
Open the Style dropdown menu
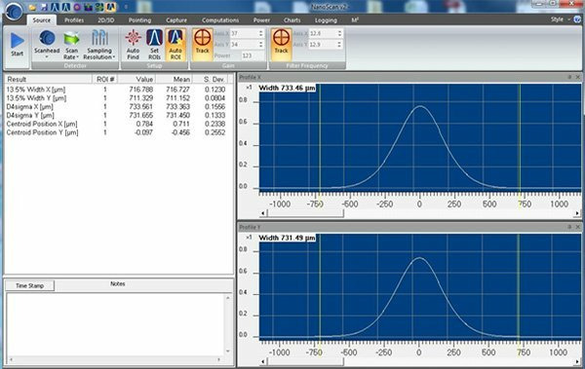pos(561,19)
